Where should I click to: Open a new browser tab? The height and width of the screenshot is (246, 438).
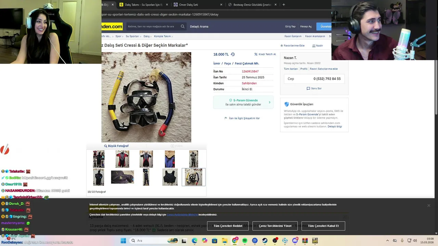[x=284, y=5]
